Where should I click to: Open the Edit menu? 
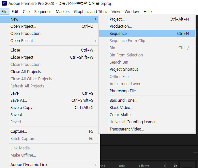coord(15,12)
